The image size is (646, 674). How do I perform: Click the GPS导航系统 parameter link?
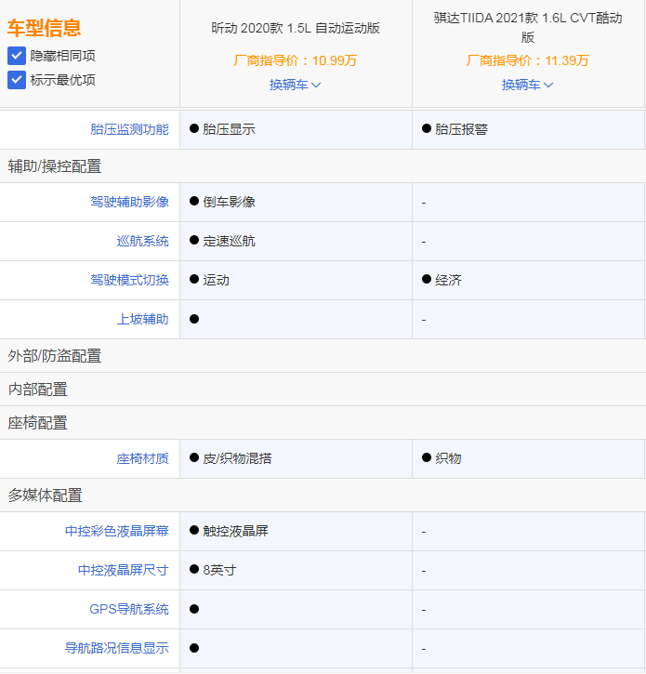pyautogui.click(x=128, y=609)
